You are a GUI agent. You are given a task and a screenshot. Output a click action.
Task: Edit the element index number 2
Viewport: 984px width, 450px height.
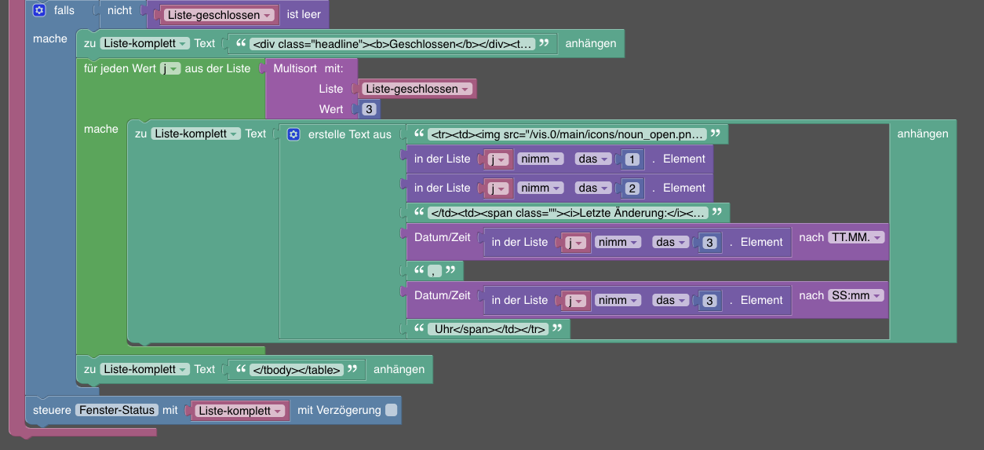tap(632, 188)
